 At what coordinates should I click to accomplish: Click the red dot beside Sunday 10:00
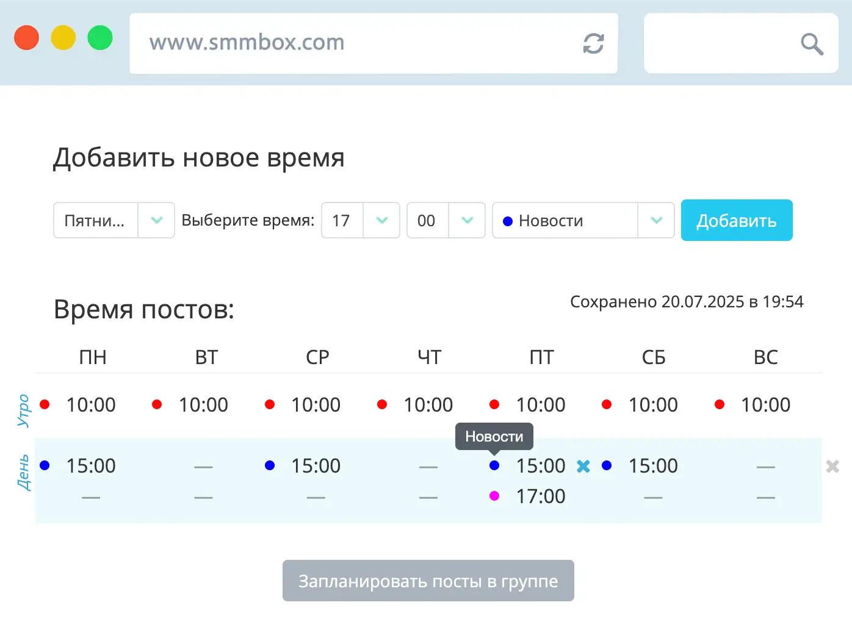coord(720,404)
